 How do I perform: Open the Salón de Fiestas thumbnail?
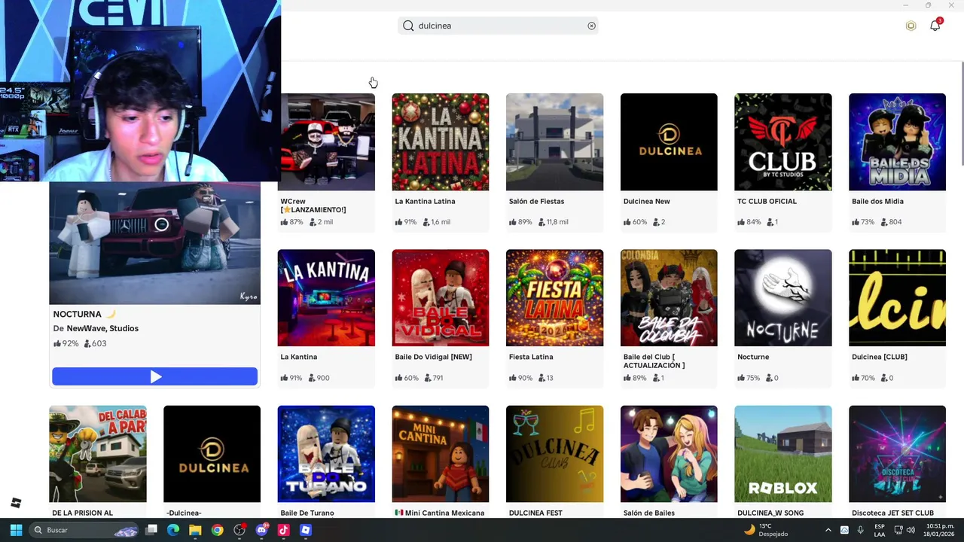click(x=554, y=142)
